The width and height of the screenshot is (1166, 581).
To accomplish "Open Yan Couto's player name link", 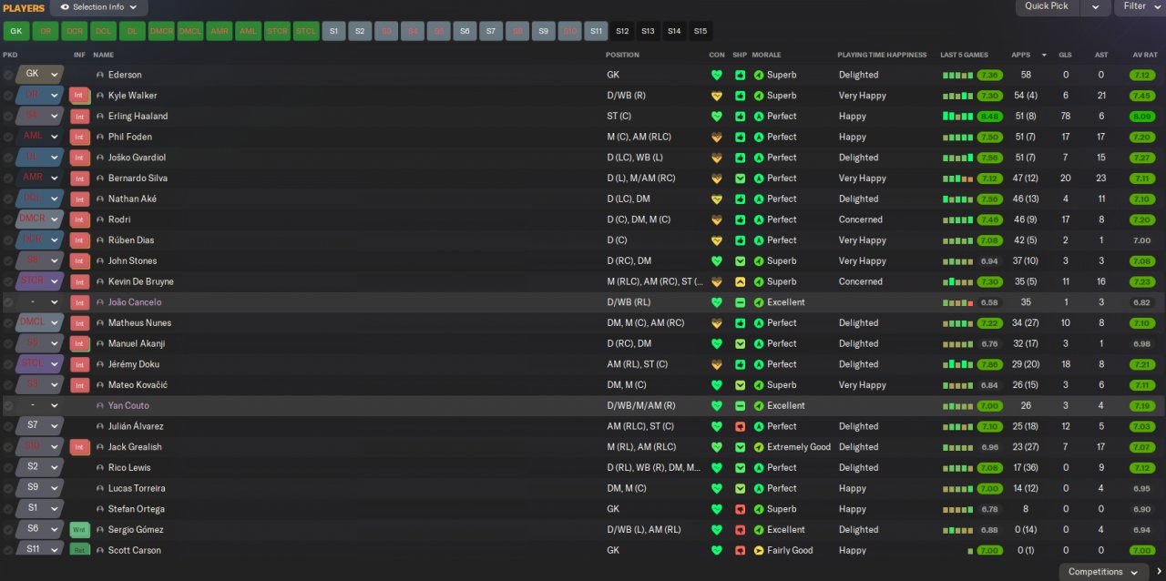I will (x=128, y=405).
